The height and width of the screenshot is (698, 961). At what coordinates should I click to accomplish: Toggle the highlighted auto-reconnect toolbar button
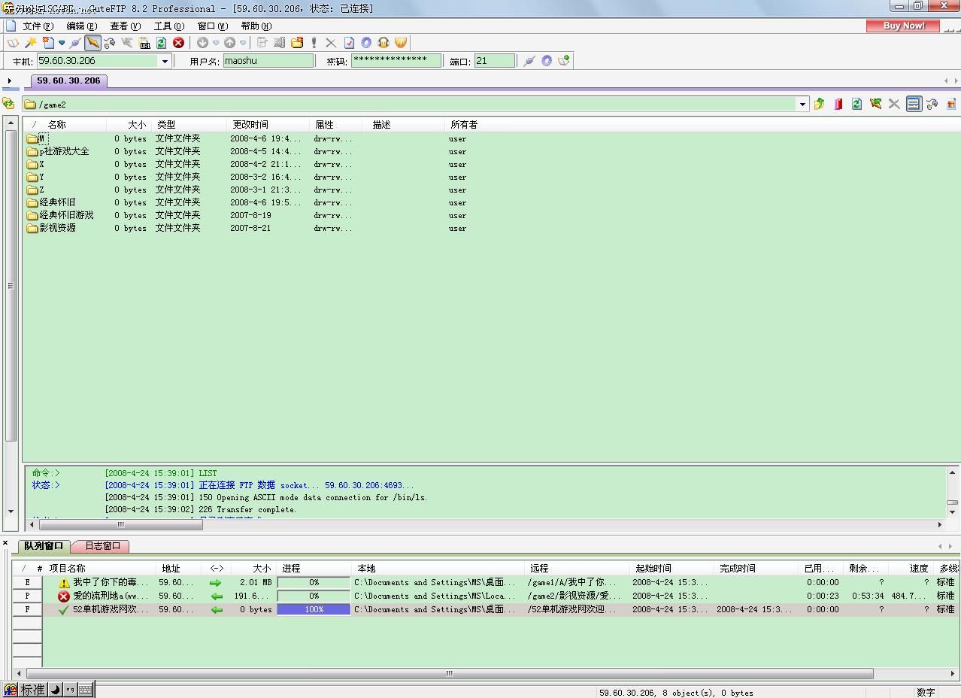[92, 43]
